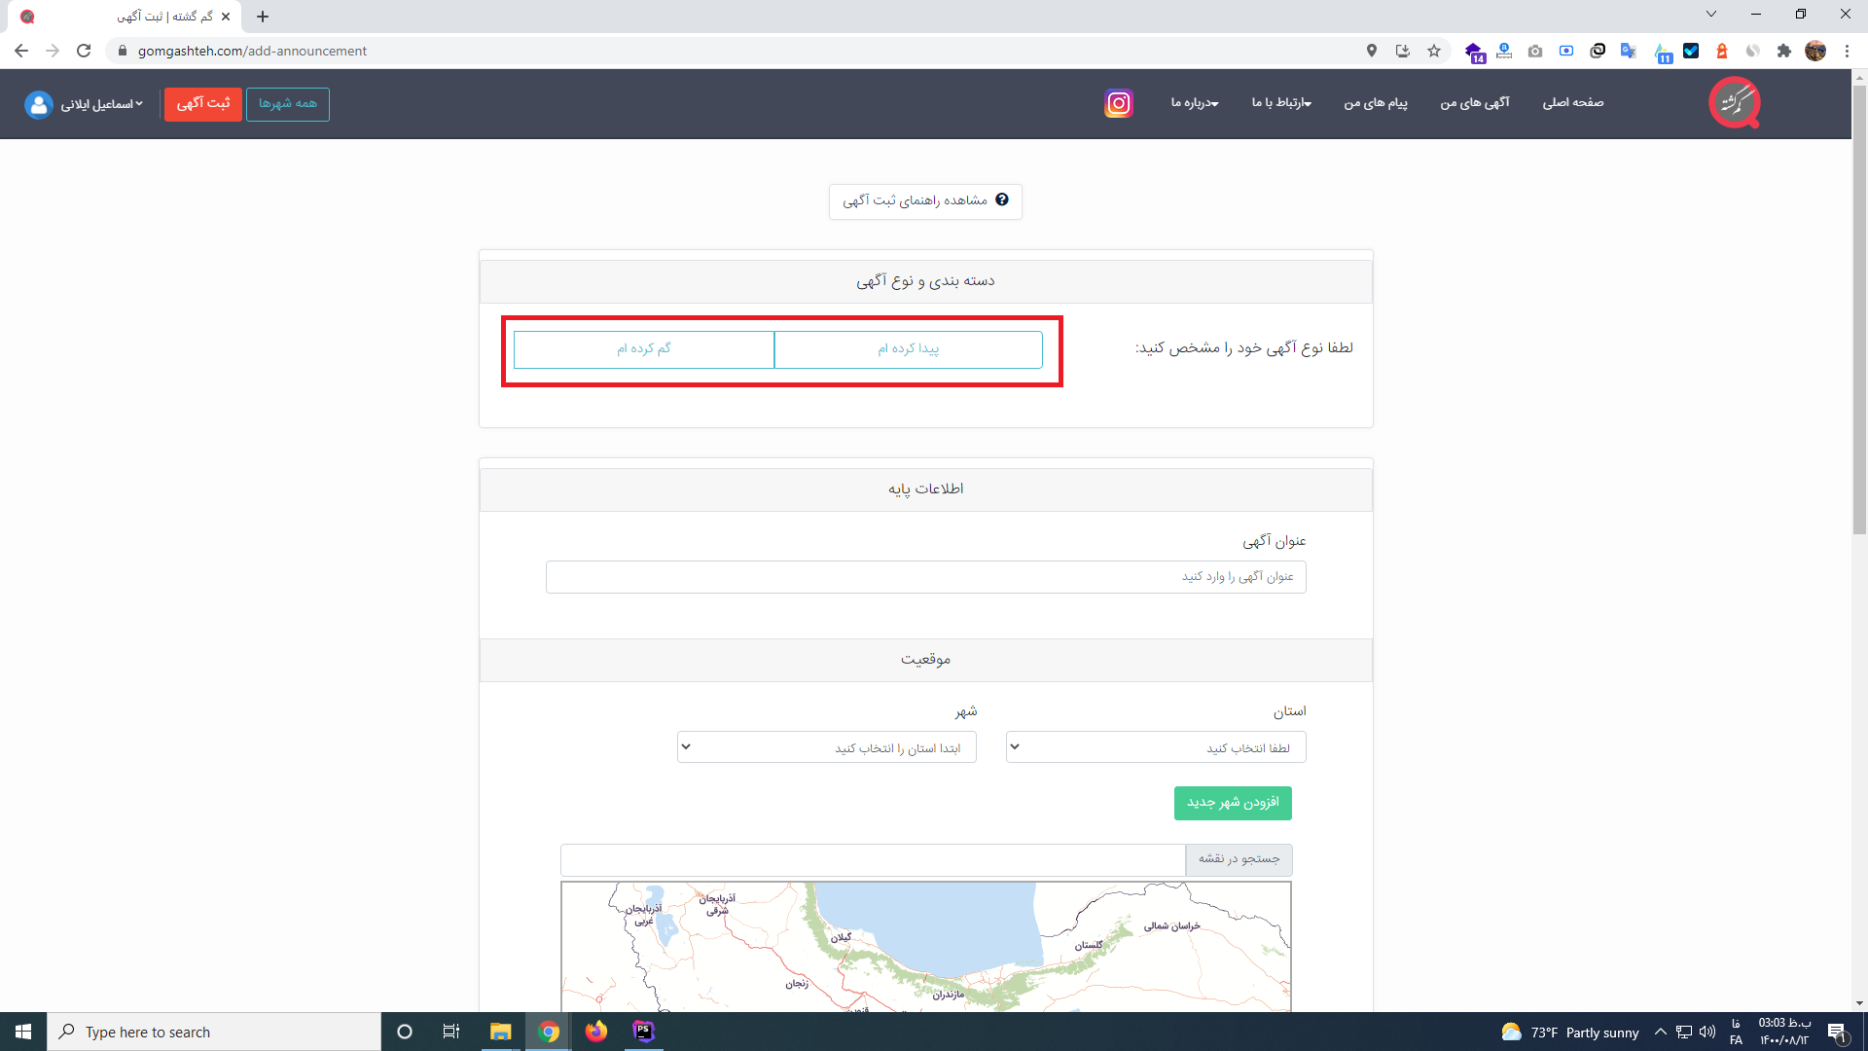Click the Gomgashteh site logo

[x=1735, y=102]
